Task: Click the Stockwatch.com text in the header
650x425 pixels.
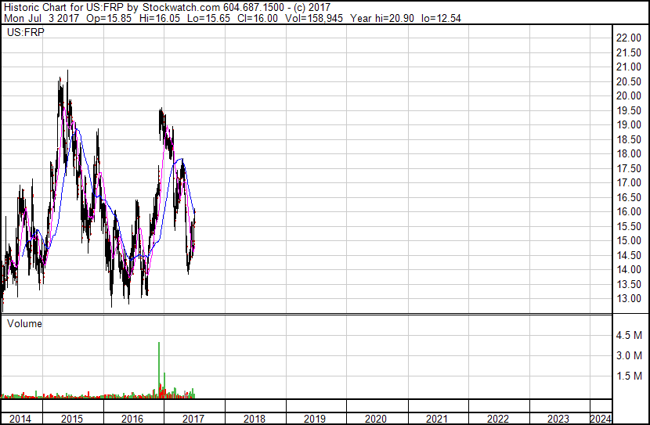Action: pyautogui.click(x=181, y=8)
